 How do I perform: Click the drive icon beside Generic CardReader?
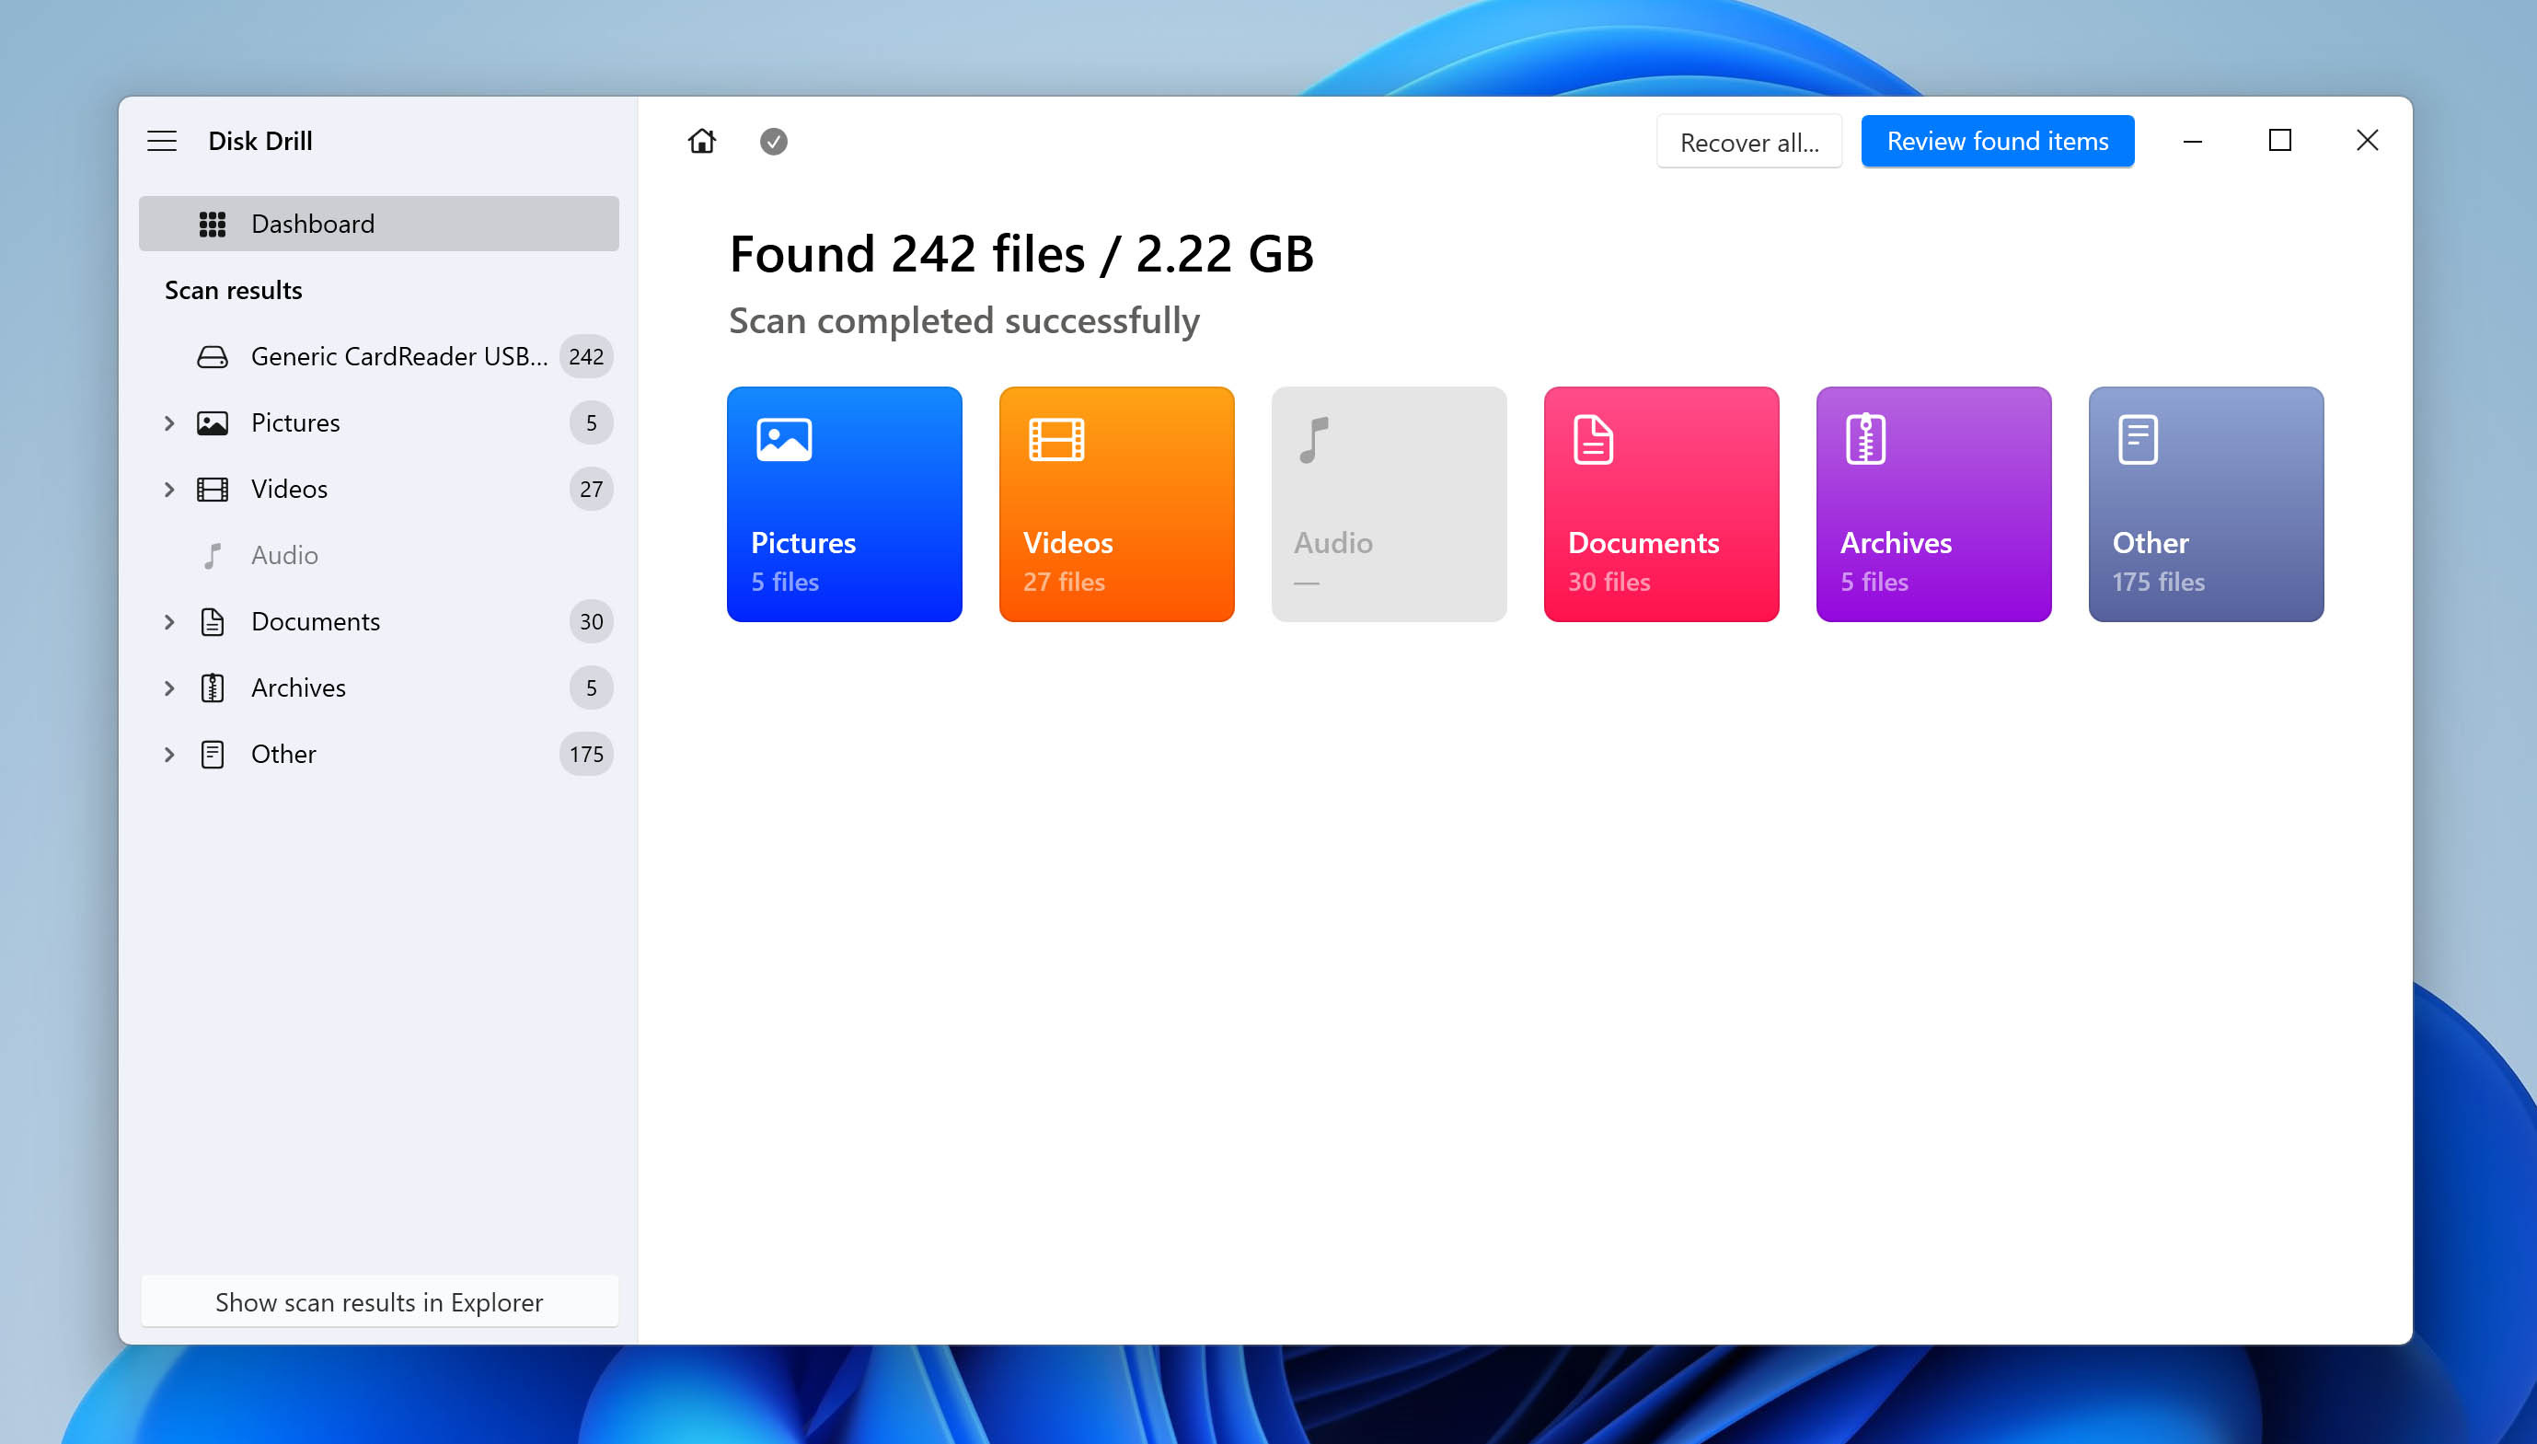pyautogui.click(x=213, y=357)
